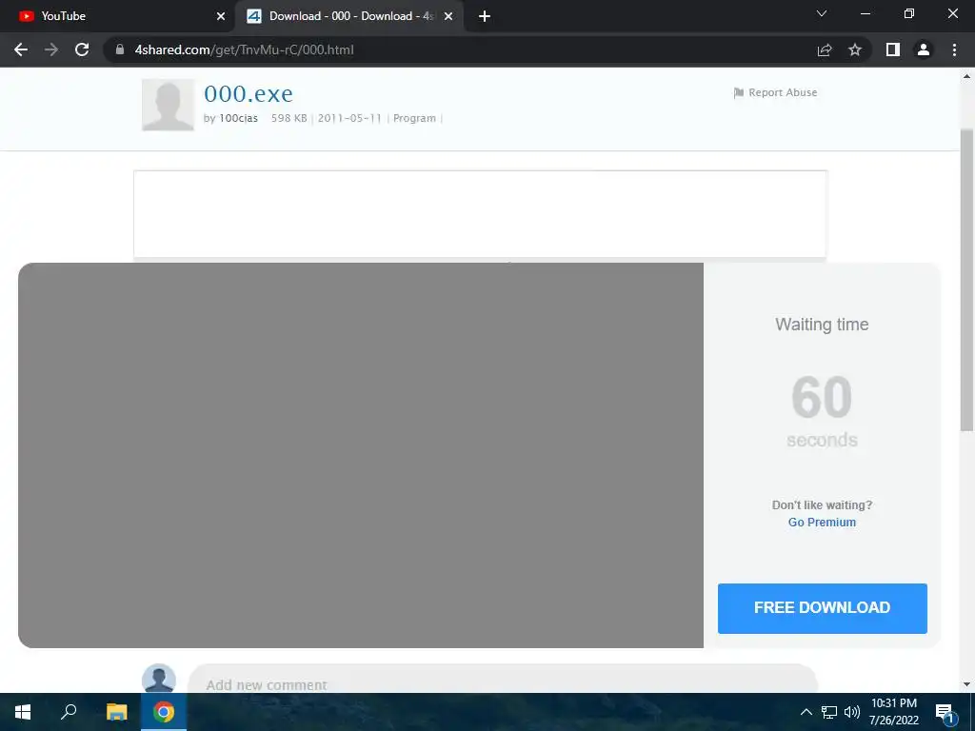This screenshot has width=975, height=731.
Task: Restore down the Chrome window
Action: click(x=908, y=13)
